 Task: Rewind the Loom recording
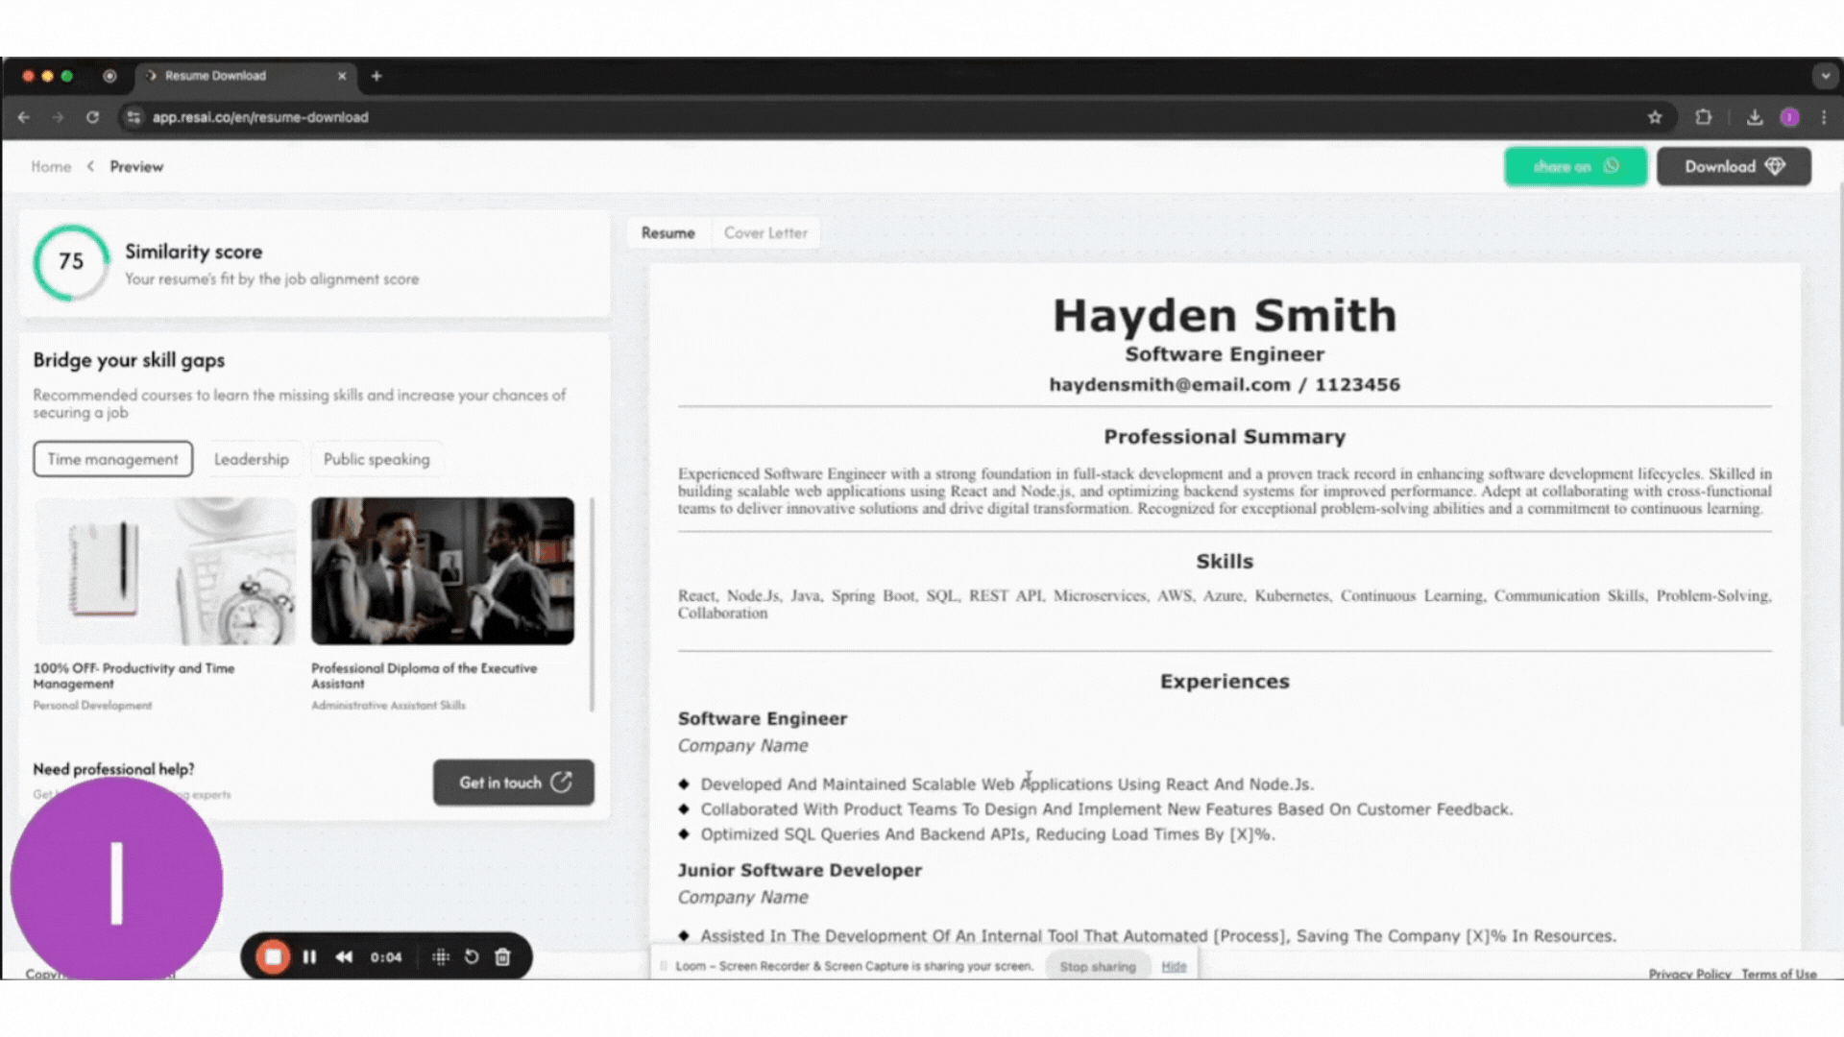[x=344, y=956]
